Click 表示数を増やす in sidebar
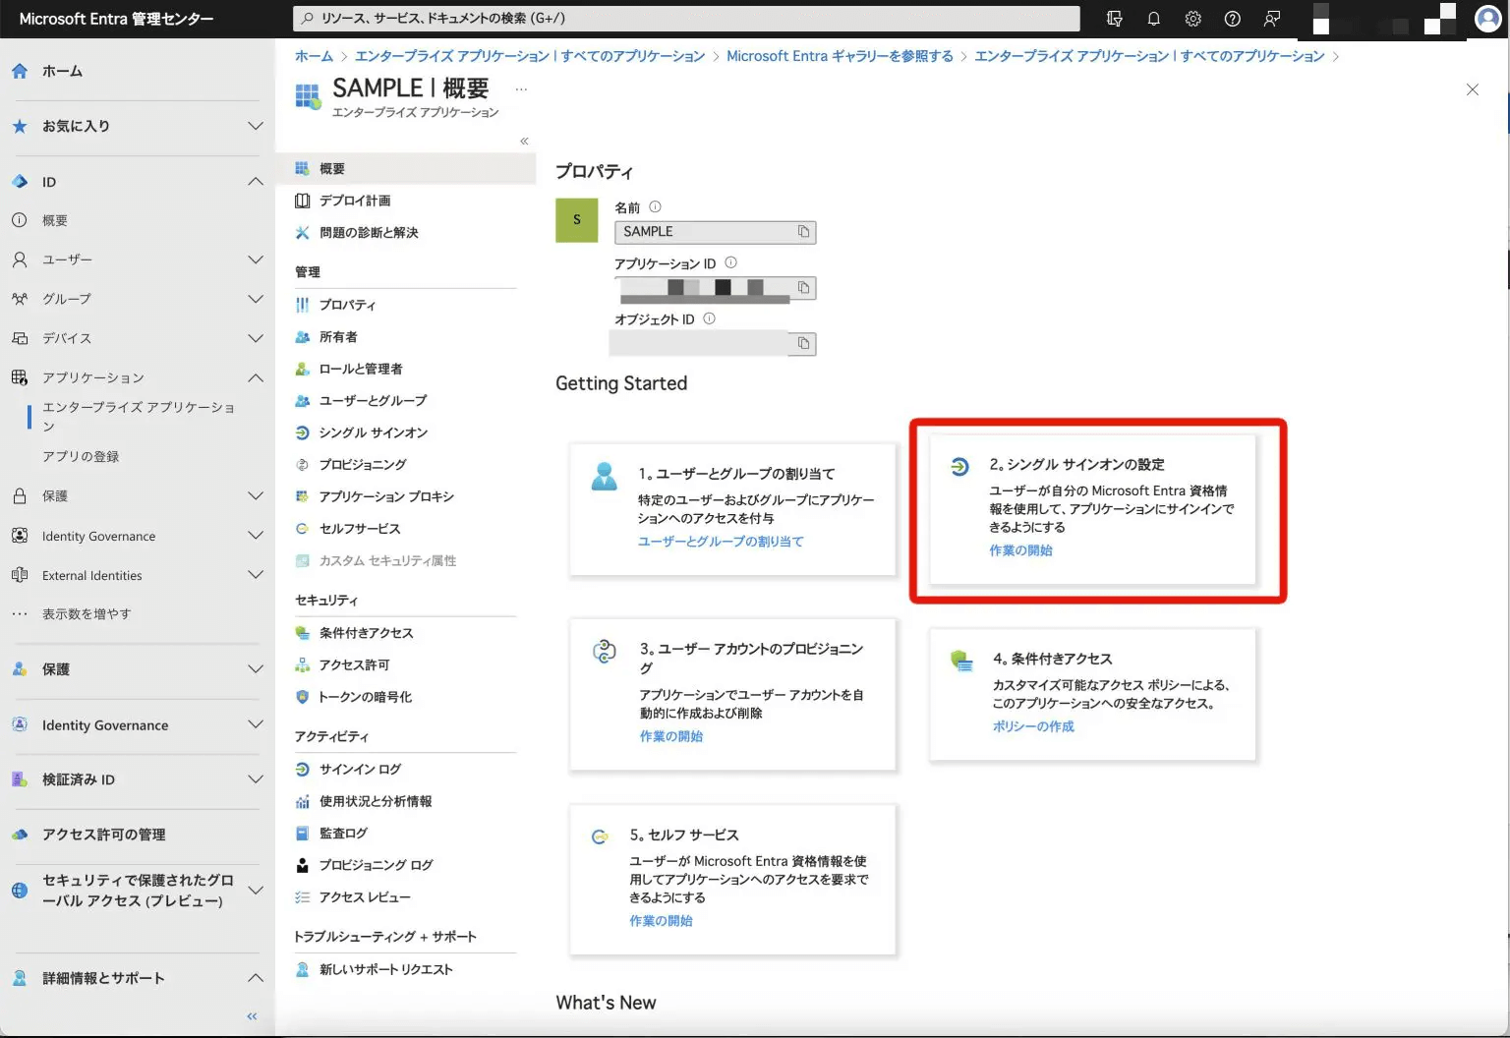The image size is (1510, 1038). tap(87, 613)
